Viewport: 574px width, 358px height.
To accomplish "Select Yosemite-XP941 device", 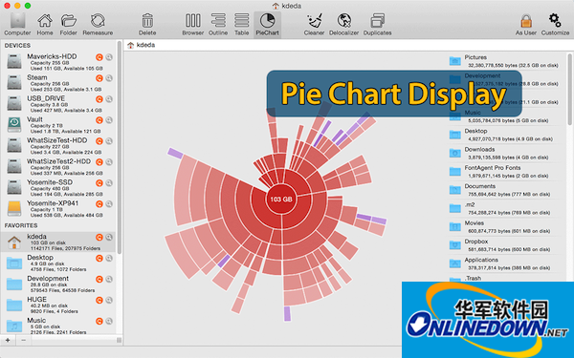I will pos(58,208).
